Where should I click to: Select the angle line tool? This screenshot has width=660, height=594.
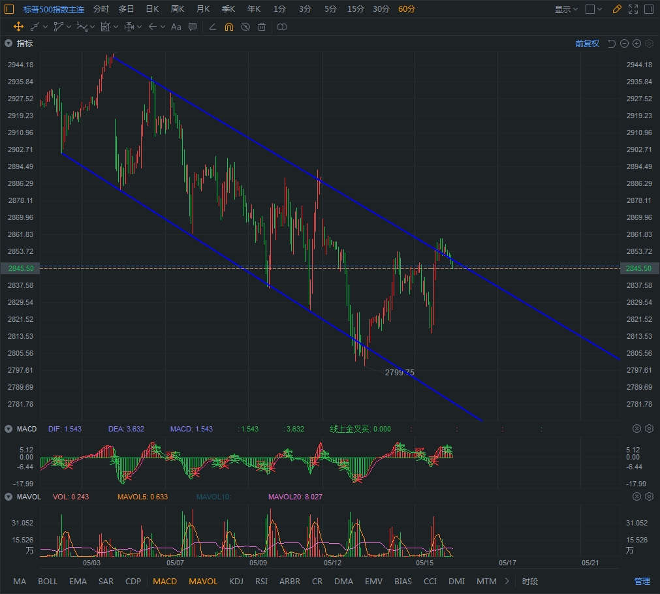(x=213, y=27)
